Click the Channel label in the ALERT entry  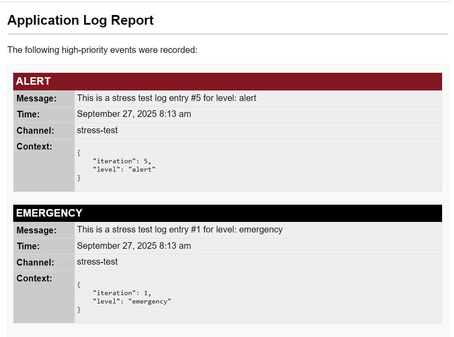[35, 131]
